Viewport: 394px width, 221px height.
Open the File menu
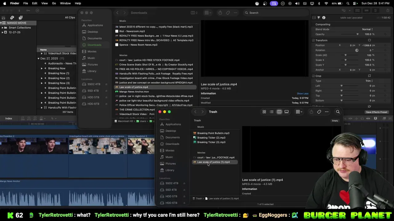26,3
